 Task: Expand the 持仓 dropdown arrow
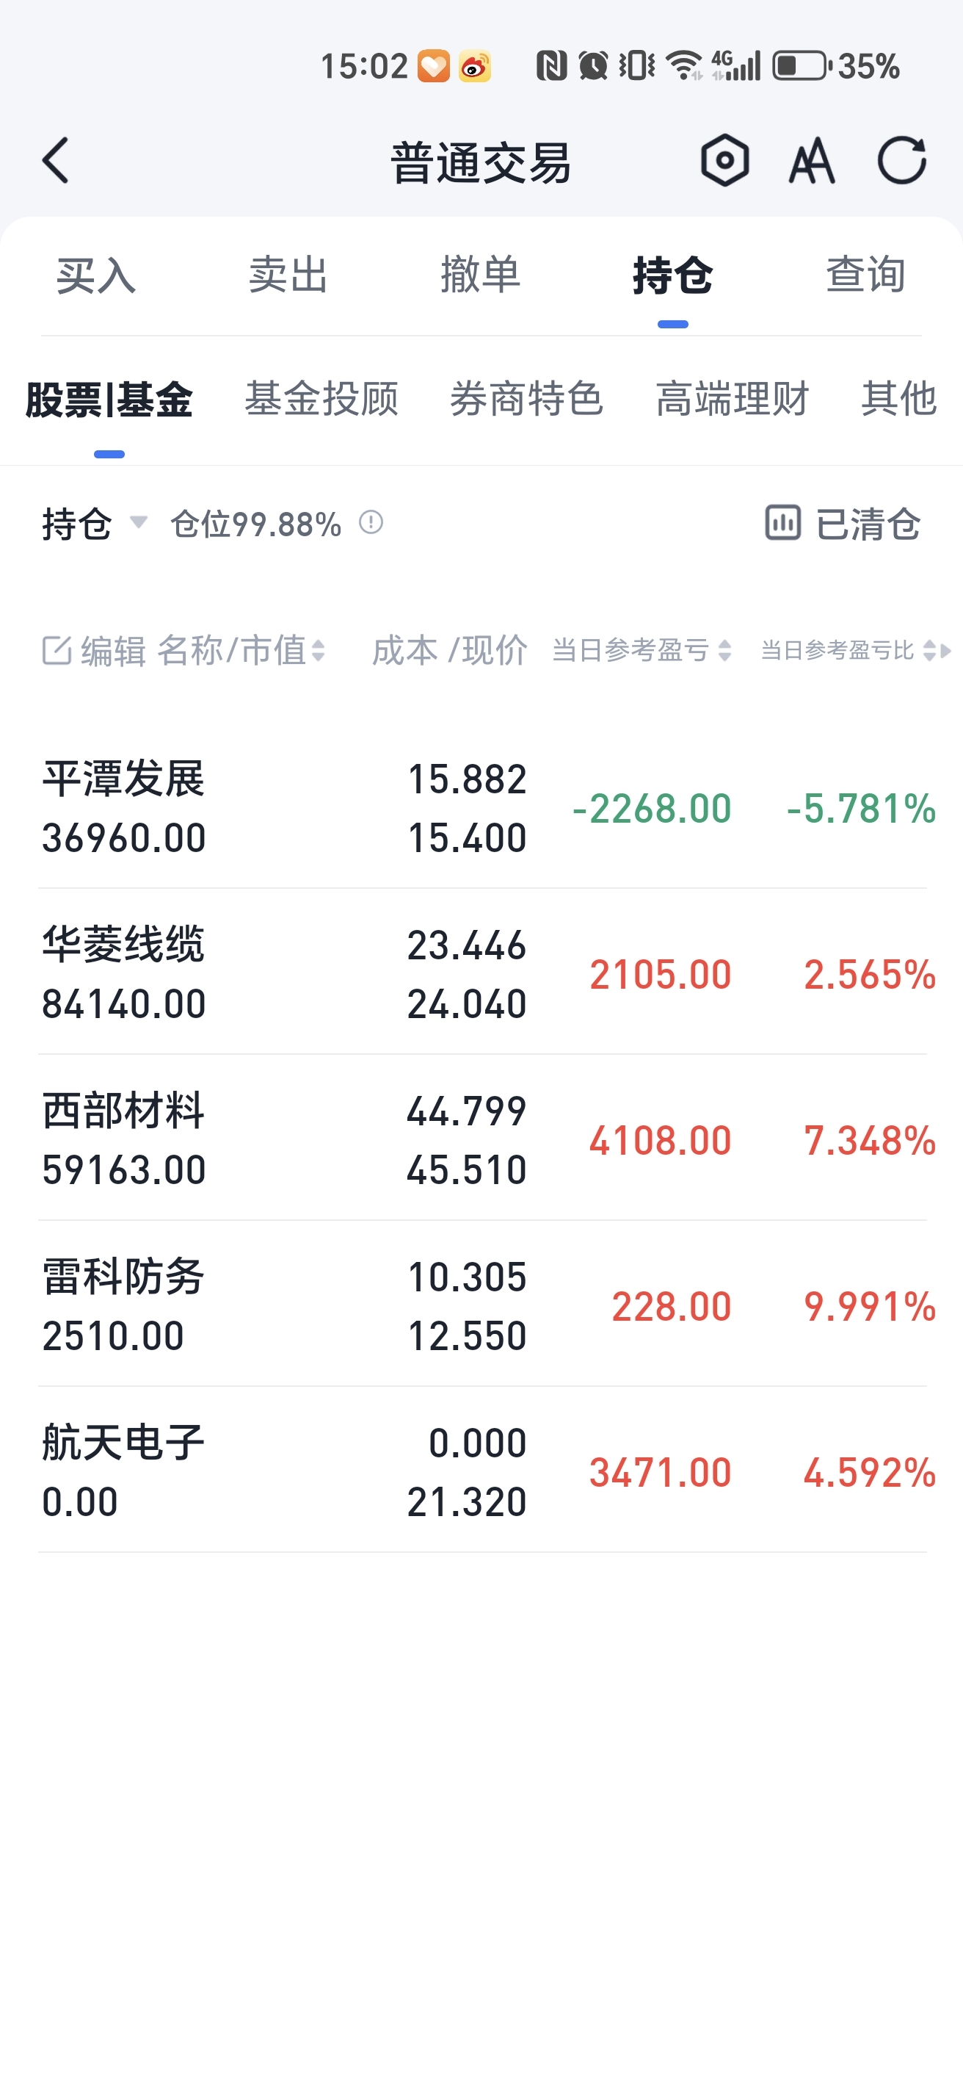click(x=139, y=522)
